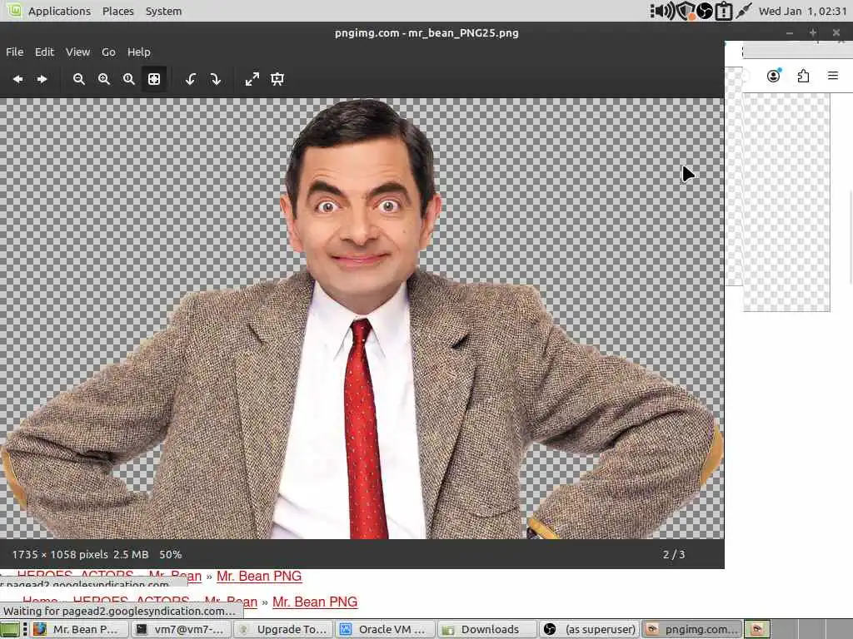Image resolution: width=853 pixels, height=639 pixels.
Task: Switch to 'Upgrade To...' taskbar item
Action: (x=284, y=629)
